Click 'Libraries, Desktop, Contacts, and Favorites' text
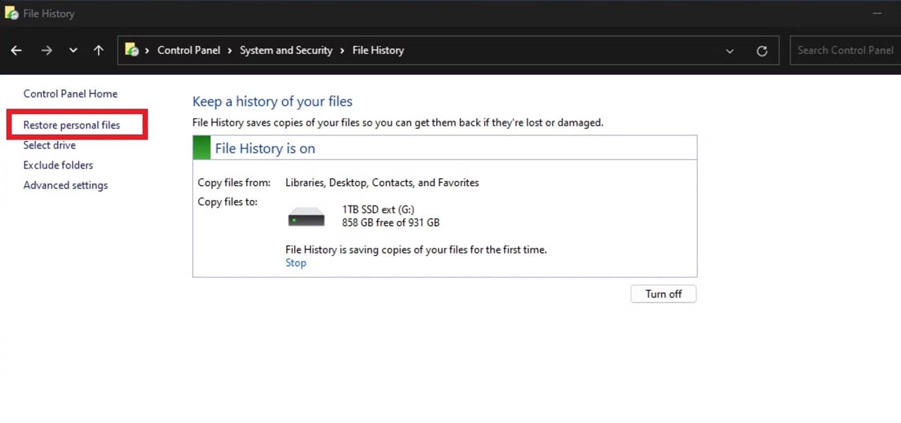 point(382,182)
